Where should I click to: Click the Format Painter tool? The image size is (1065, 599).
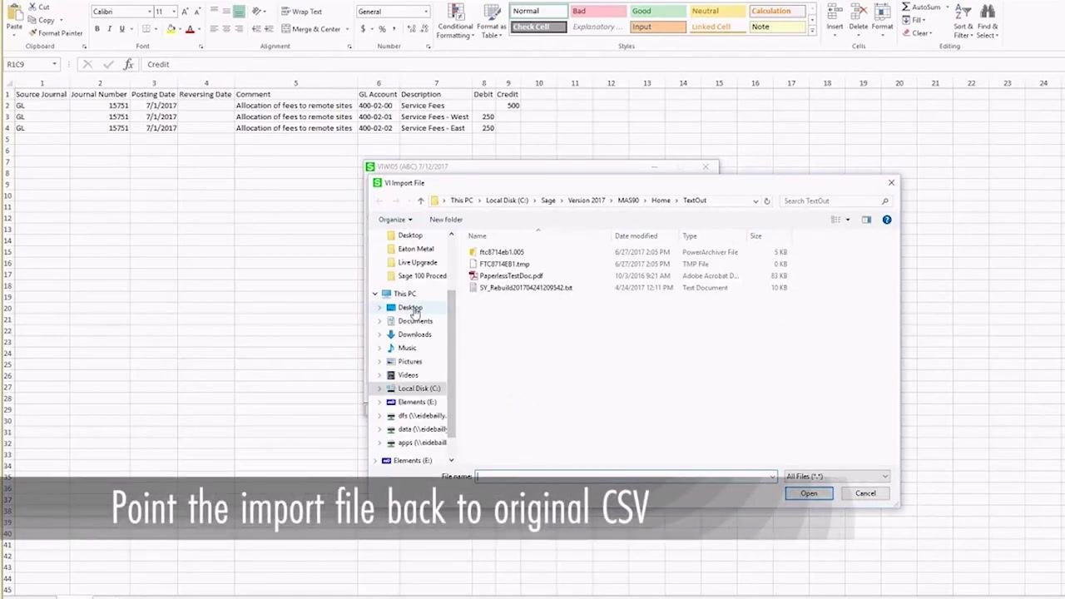(55, 33)
